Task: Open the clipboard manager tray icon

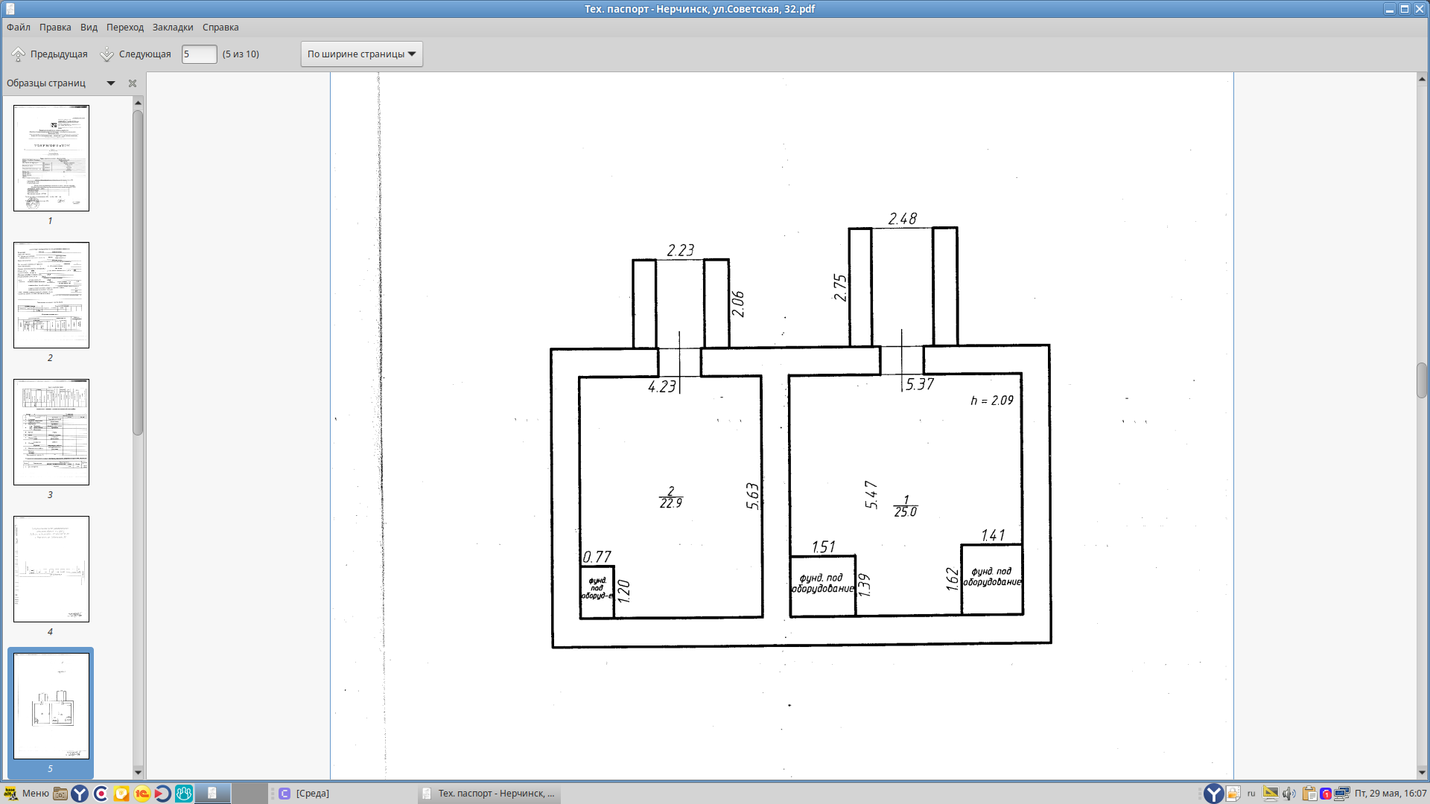Action: [1309, 794]
